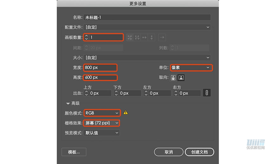Collapse the 高级 advanced section
This screenshot has height=164, width=276.
(x=68, y=103)
